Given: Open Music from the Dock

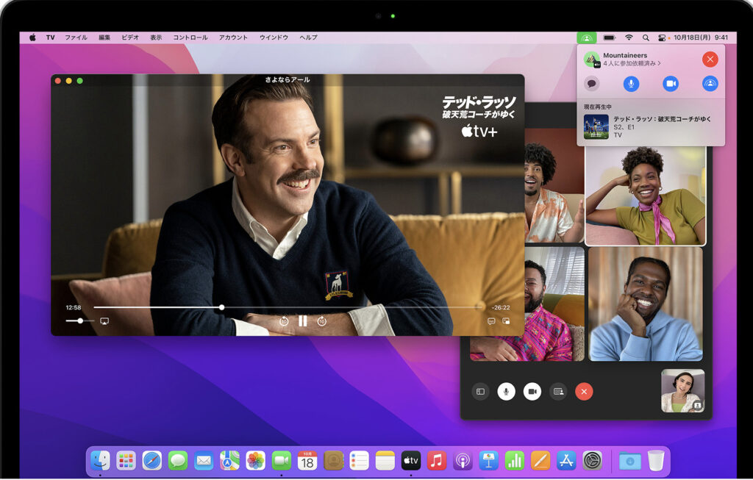Looking at the screenshot, I should [437, 461].
